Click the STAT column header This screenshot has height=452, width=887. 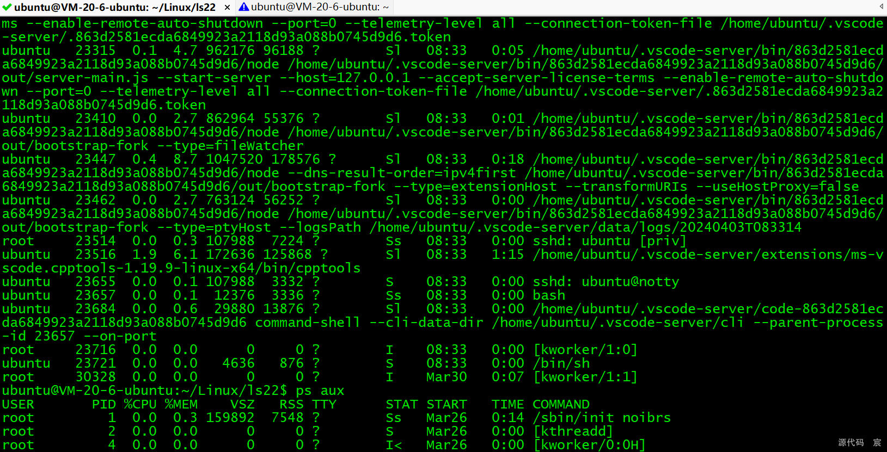[402, 404]
